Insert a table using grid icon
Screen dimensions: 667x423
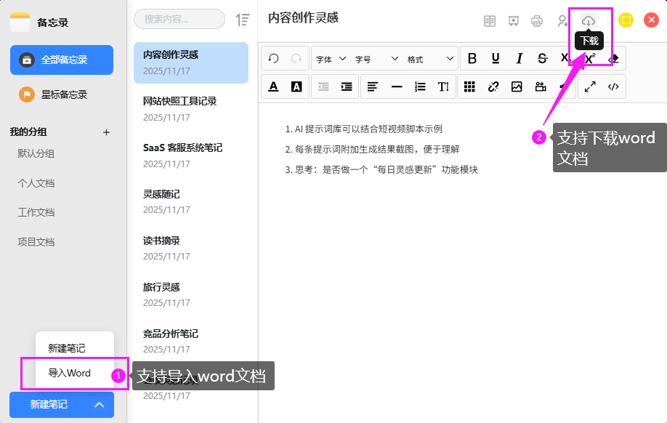tap(470, 86)
